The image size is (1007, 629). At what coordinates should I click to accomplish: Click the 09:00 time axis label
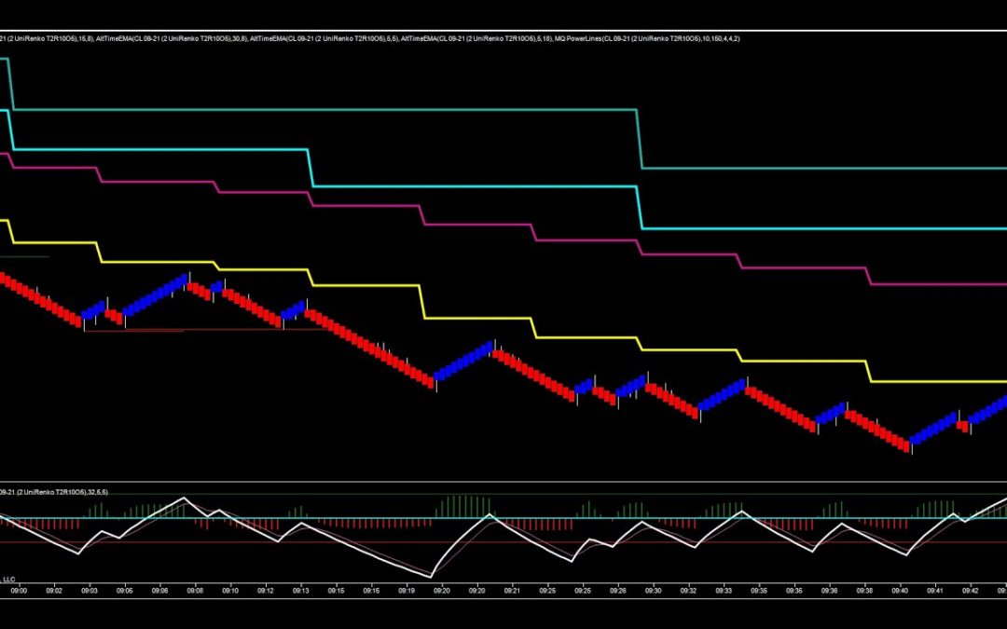19,590
